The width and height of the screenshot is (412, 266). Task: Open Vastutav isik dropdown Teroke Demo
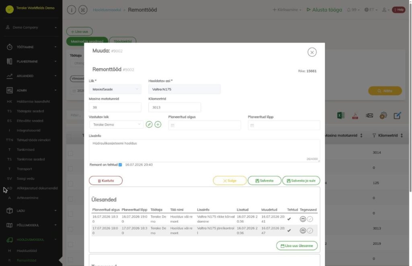(x=116, y=125)
